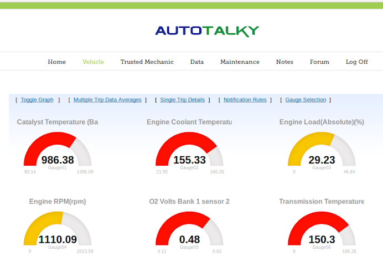Click the Gauge01 label
Viewport: 383px width, 277px height.
[57, 168]
